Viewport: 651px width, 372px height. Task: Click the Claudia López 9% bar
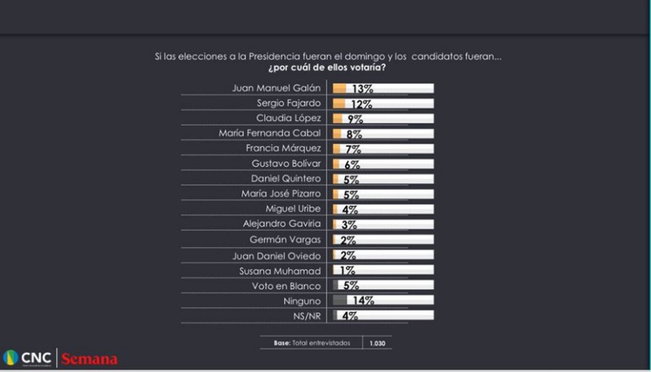click(x=337, y=119)
